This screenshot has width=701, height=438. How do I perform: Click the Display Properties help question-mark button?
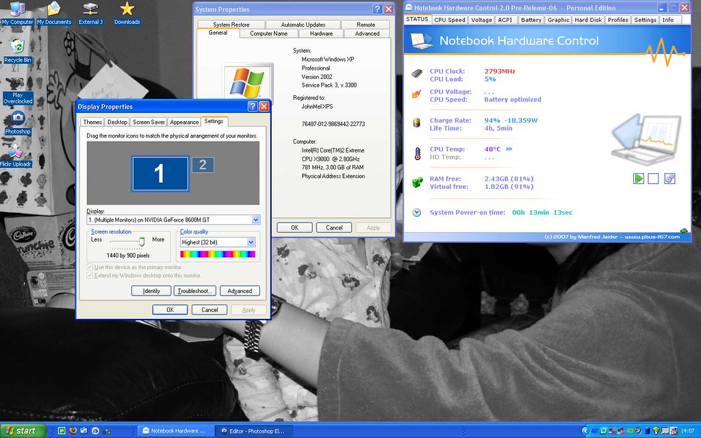click(253, 106)
